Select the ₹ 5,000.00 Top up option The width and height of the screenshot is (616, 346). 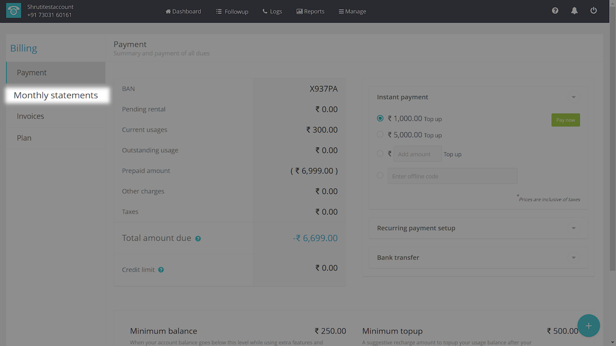pos(380,135)
